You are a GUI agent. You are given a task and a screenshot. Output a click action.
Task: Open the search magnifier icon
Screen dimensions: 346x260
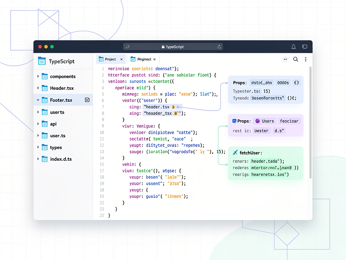click(x=295, y=59)
